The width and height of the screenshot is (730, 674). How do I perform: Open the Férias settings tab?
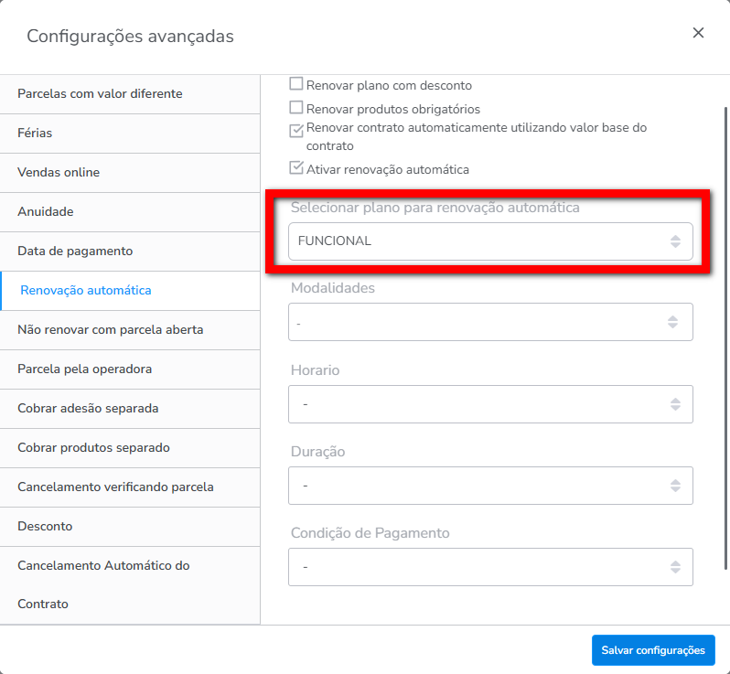click(x=35, y=133)
